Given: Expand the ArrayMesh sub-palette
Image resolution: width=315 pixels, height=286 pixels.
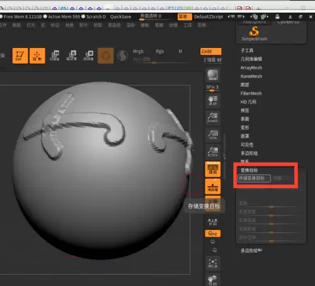Looking at the screenshot, I should coord(251,68).
